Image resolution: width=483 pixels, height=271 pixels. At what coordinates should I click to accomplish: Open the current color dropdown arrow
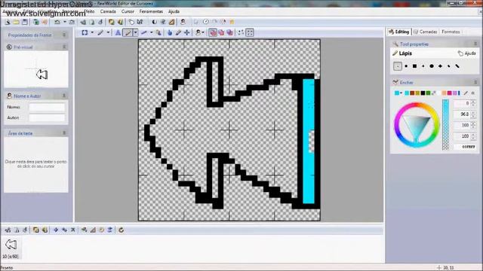click(401, 93)
